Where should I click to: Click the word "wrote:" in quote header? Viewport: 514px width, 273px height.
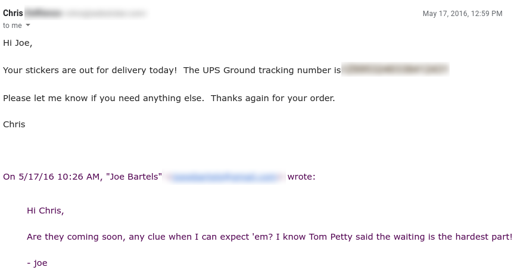(301, 177)
